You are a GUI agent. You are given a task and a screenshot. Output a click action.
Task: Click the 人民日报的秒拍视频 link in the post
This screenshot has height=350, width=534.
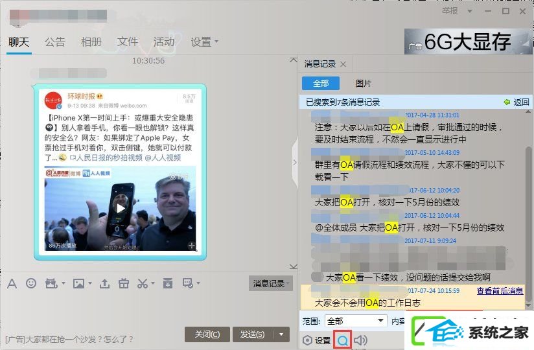click(106, 157)
